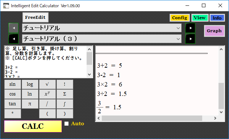
Task: Click the tan function key
Action: click(13, 104)
